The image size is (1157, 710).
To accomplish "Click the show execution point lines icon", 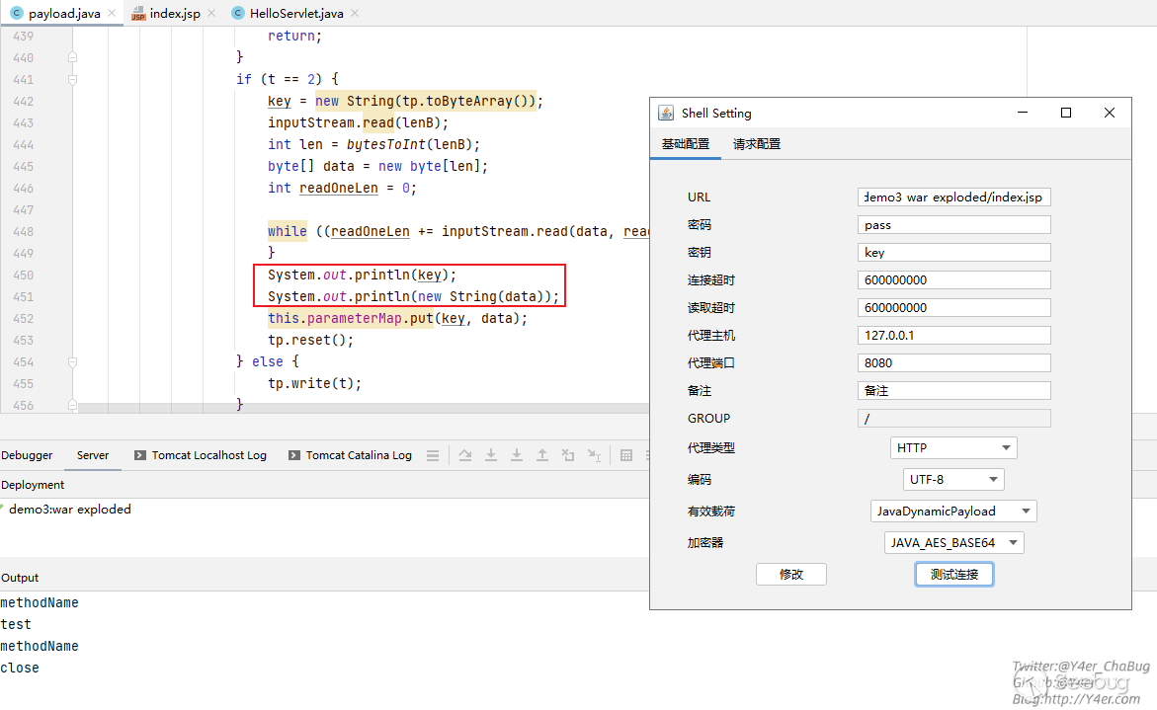I will point(433,455).
